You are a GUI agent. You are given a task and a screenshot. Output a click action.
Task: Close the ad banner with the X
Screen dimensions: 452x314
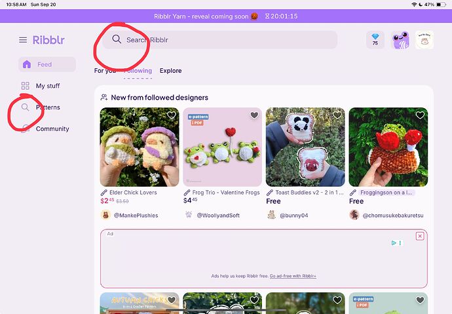click(420, 236)
